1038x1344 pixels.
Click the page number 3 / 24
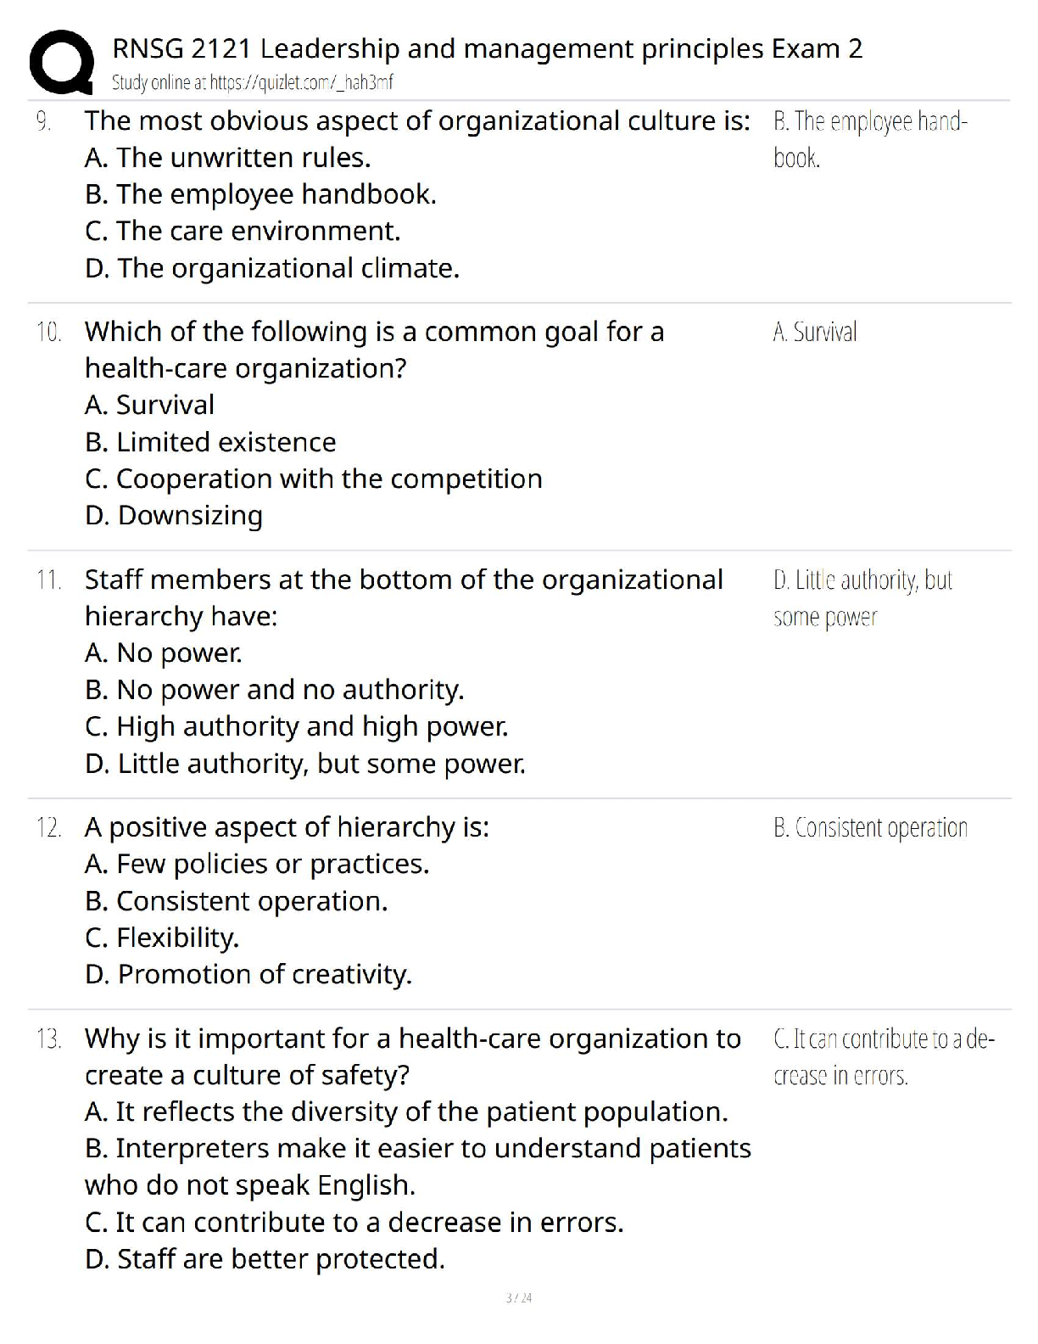(x=518, y=1297)
